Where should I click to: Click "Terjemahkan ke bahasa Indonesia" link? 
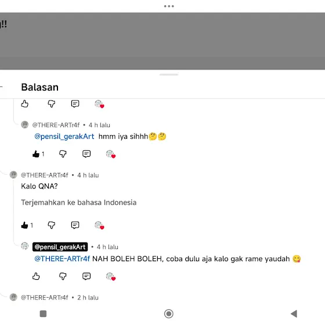79,203
